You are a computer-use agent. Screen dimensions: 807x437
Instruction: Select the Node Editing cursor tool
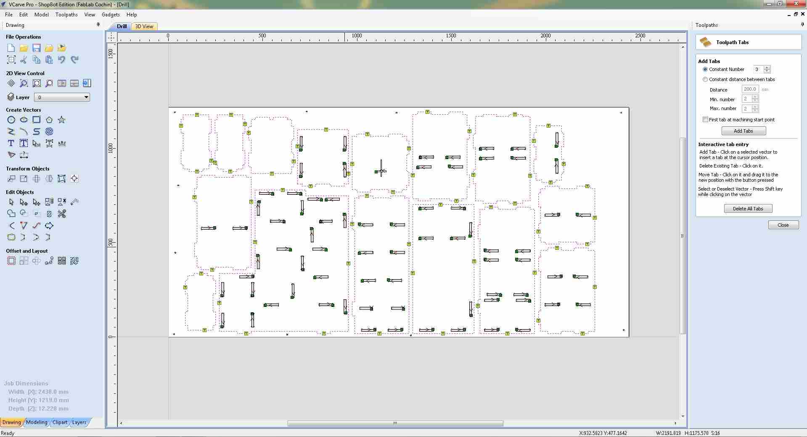click(x=24, y=202)
